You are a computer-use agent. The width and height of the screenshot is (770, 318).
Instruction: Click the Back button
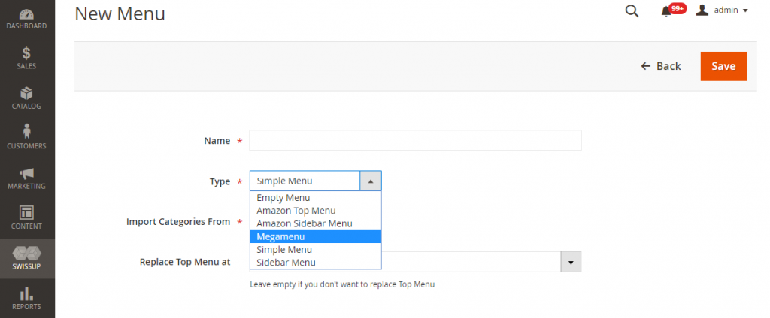(x=661, y=66)
